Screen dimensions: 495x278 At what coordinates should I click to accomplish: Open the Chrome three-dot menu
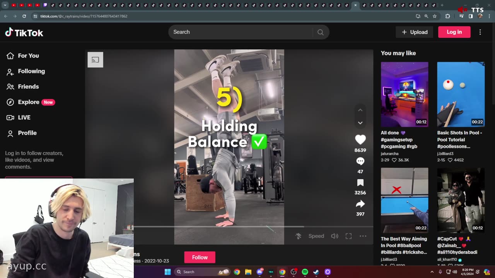coord(489,16)
